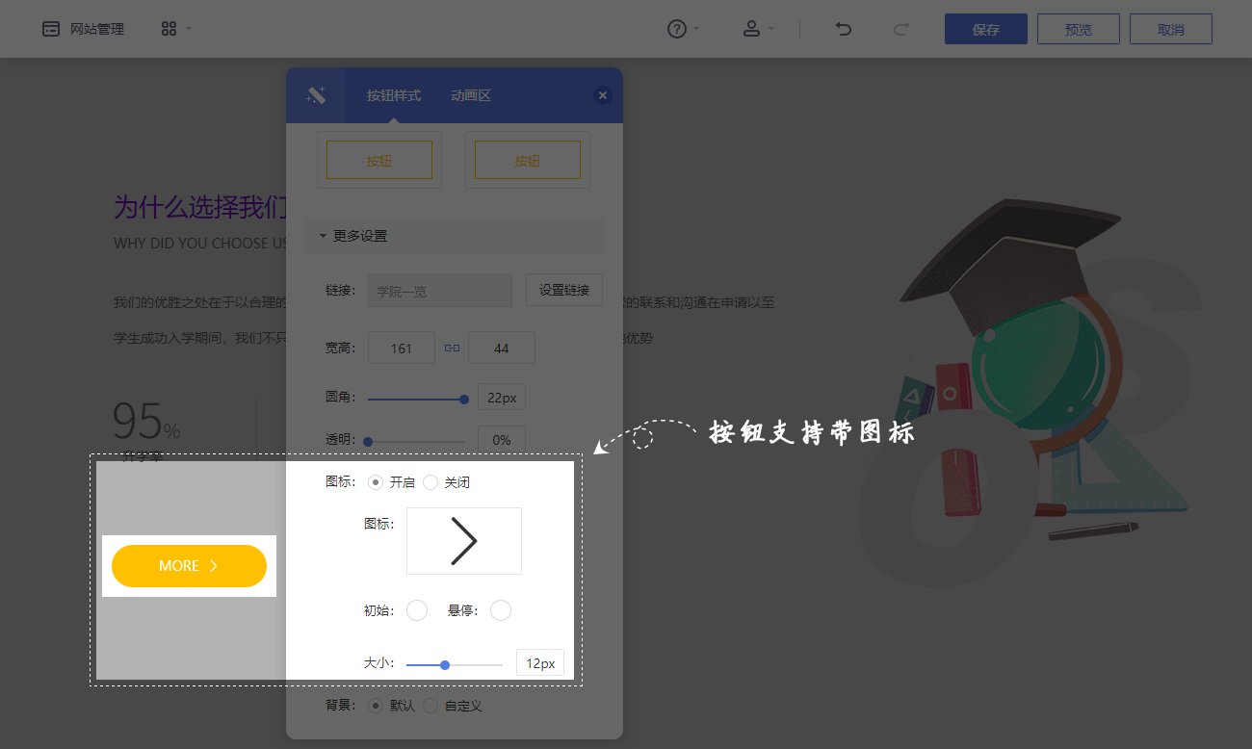
Task: Click the height field showing 44
Action: [x=502, y=348]
